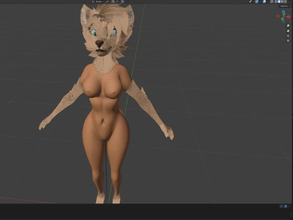Click the red X axis gizmo ball

pyautogui.click(x=289, y=16)
